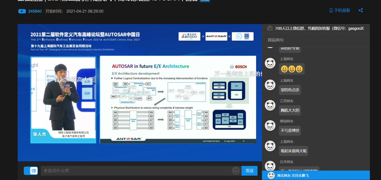Click panda avatar in the blue bottom banner
Image resolution: width=381 pixels, height=180 pixels.
click(271, 175)
